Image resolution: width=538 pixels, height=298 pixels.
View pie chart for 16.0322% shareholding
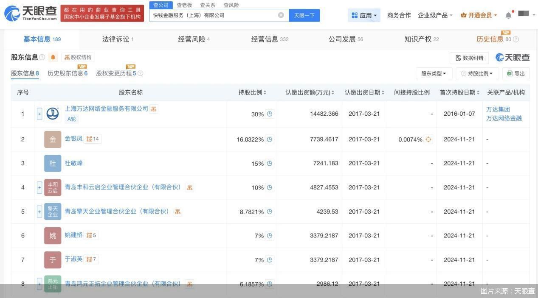pos(270,139)
